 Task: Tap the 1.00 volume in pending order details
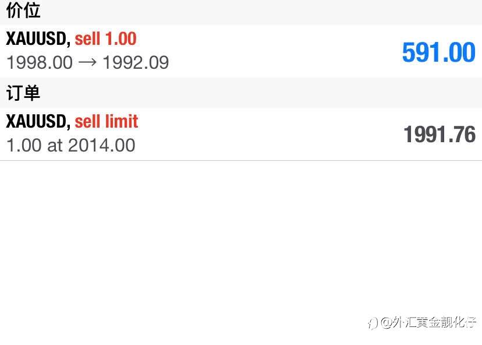pyautogui.click(x=24, y=145)
